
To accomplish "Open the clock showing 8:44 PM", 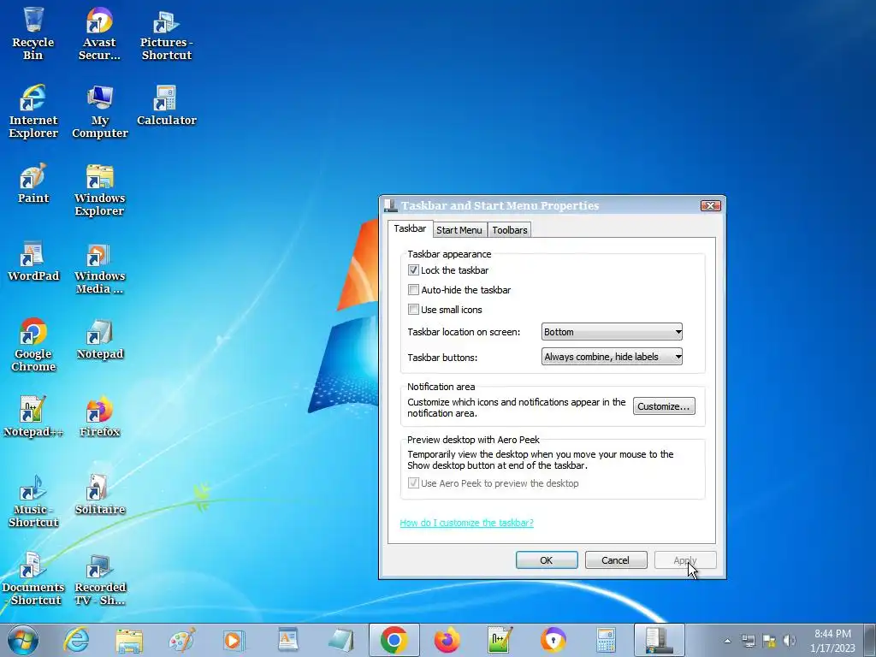I will [832, 640].
